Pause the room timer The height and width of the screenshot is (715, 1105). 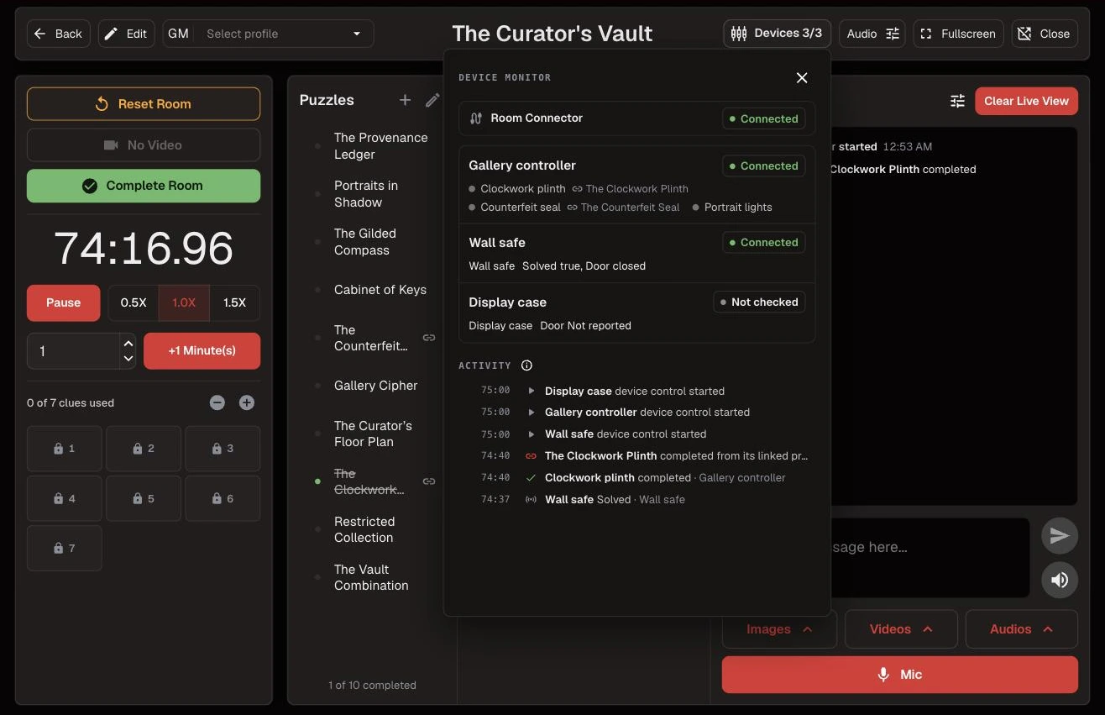63,302
